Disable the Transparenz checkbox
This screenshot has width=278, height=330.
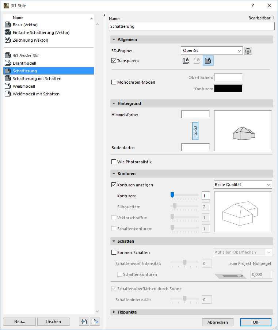pos(114,61)
